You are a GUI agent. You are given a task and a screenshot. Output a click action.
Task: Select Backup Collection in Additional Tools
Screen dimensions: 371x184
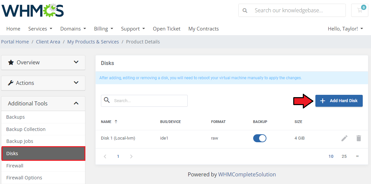(x=43, y=129)
